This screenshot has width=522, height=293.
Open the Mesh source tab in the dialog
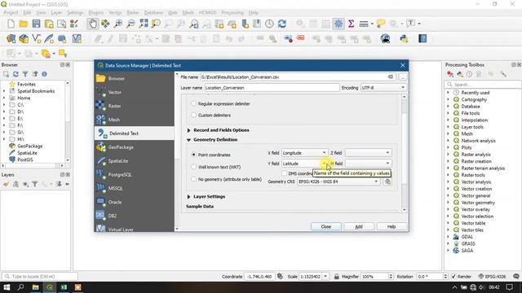click(134, 120)
